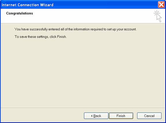166x123 pixels.
Task: Close the wizard with the red X
Action: [161, 5]
